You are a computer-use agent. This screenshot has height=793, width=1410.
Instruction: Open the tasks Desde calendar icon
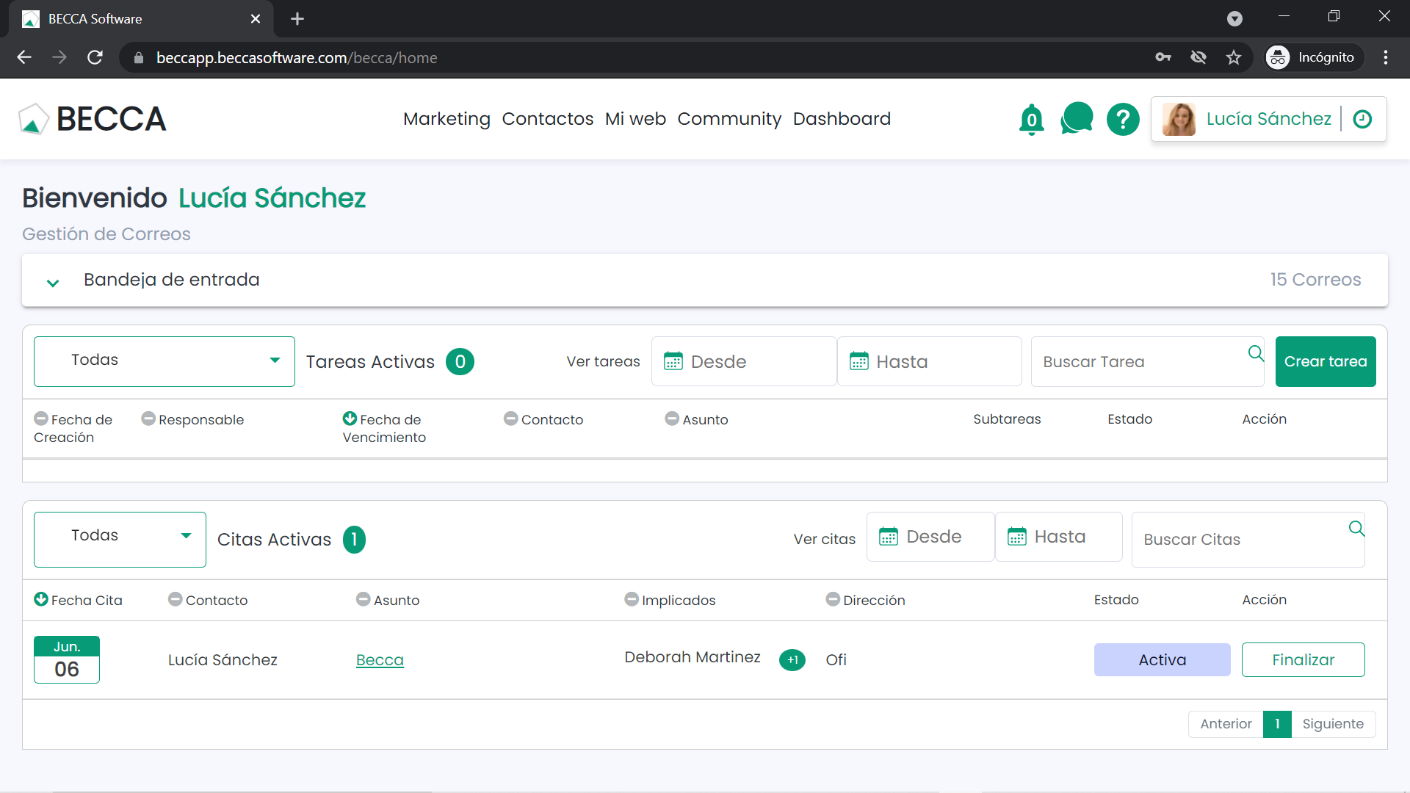(673, 361)
